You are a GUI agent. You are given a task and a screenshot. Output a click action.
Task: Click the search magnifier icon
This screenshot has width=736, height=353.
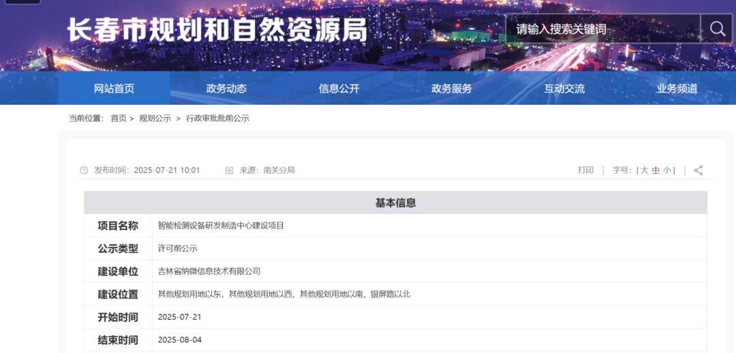pyautogui.click(x=717, y=29)
